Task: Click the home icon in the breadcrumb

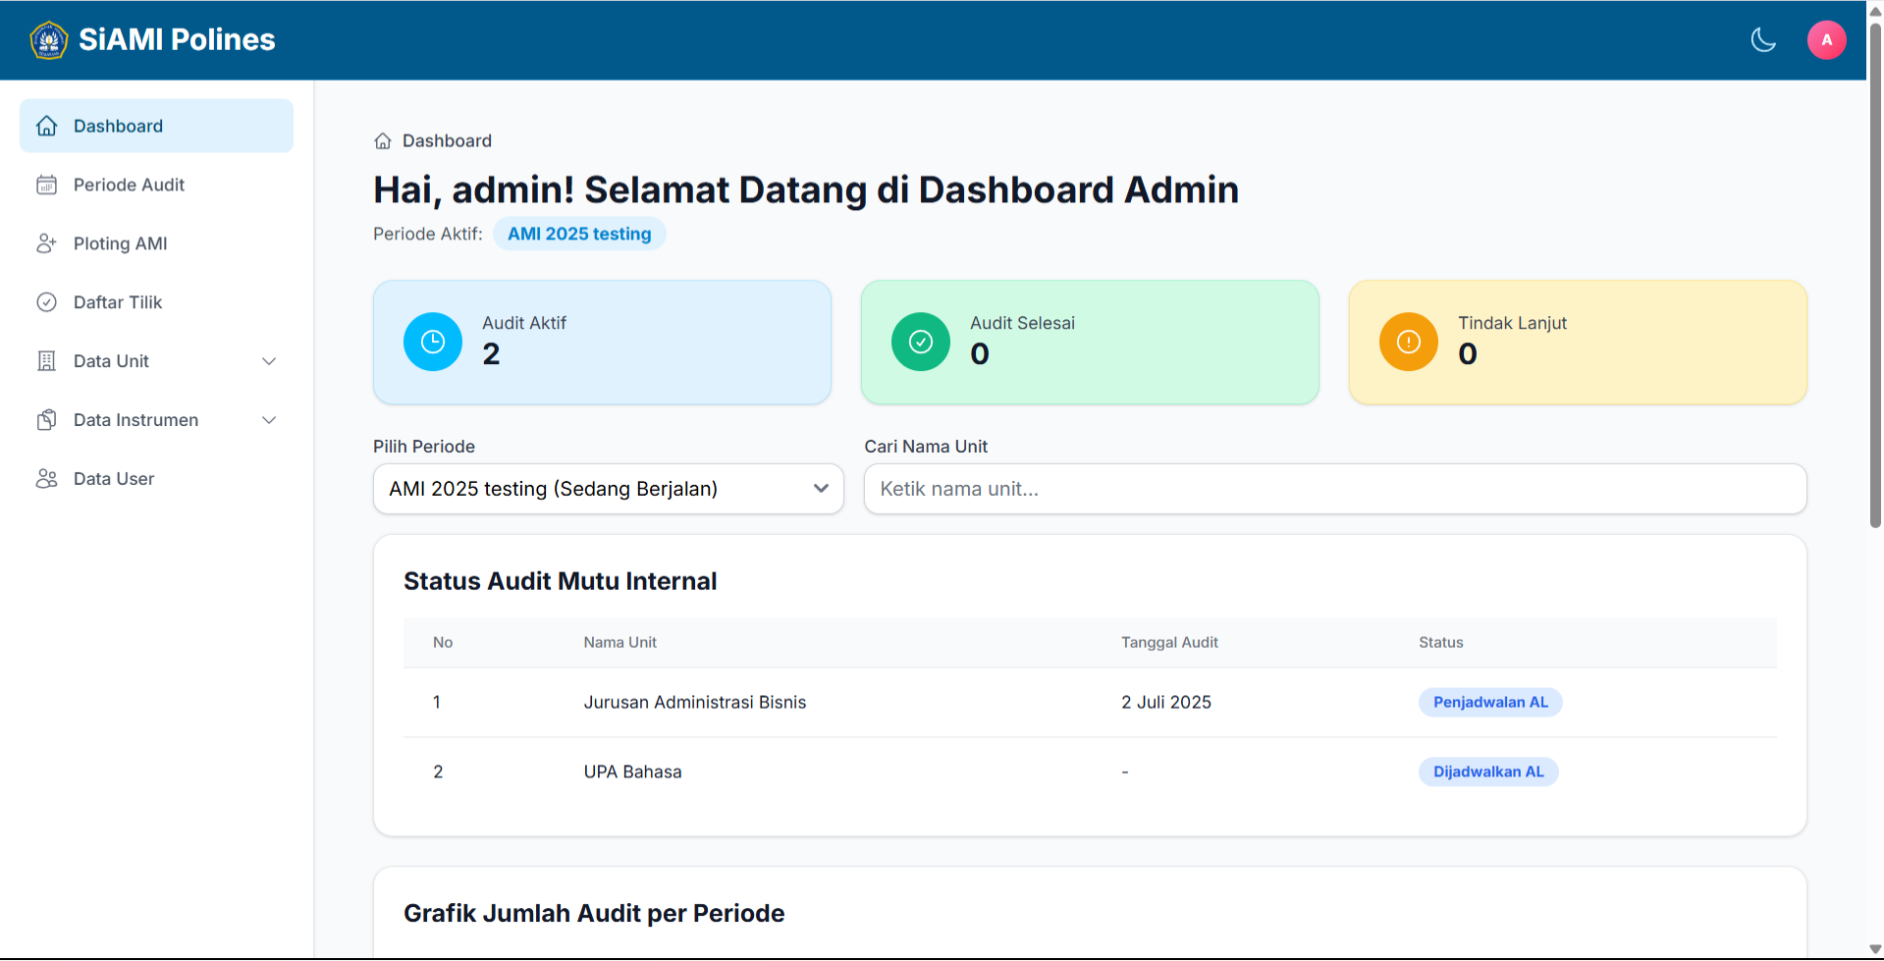Action: click(x=383, y=141)
